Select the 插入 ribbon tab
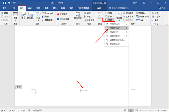169x112 pixels. click(22, 8)
